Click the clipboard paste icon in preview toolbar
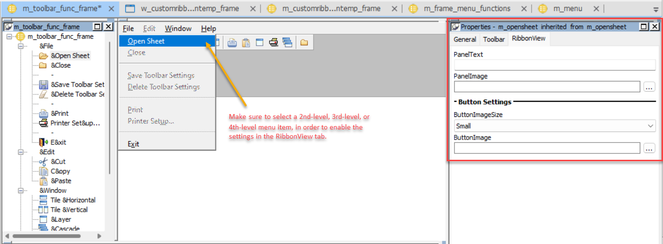The image size is (663, 244). click(246, 42)
